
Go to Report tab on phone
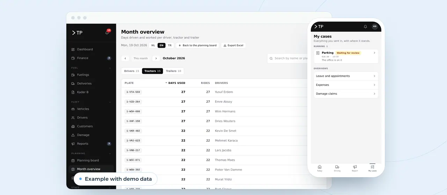[355, 169]
